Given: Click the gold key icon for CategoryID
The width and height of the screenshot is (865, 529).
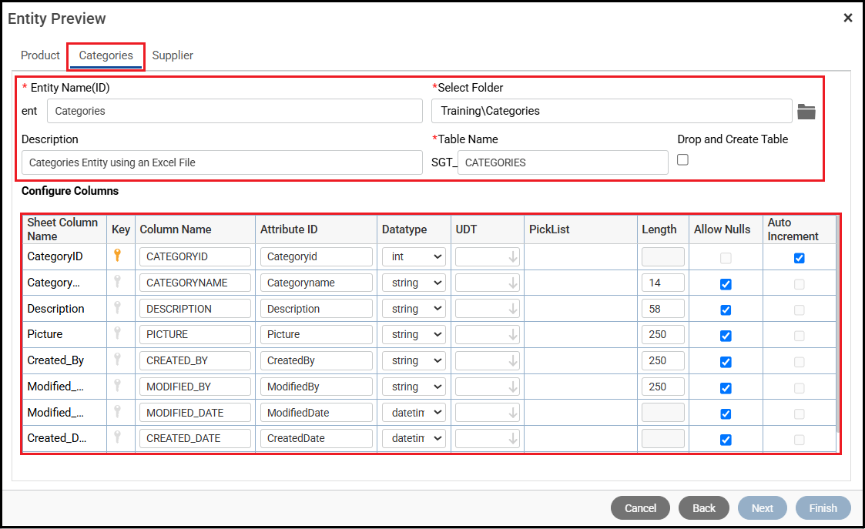Looking at the screenshot, I should (x=117, y=255).
